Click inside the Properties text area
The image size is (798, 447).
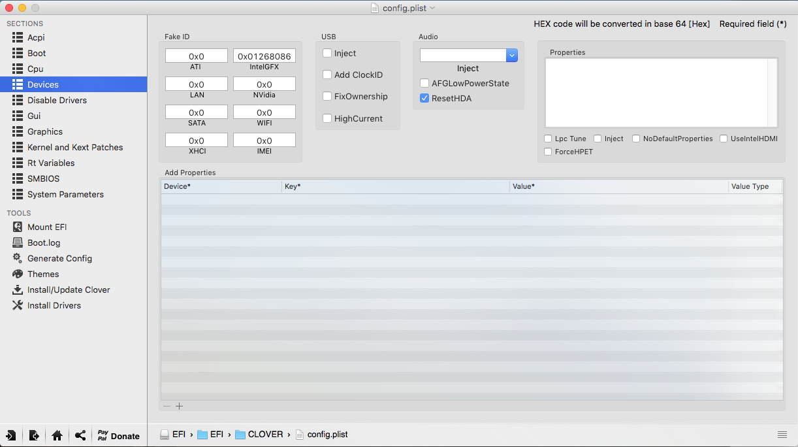click(656, 92)
